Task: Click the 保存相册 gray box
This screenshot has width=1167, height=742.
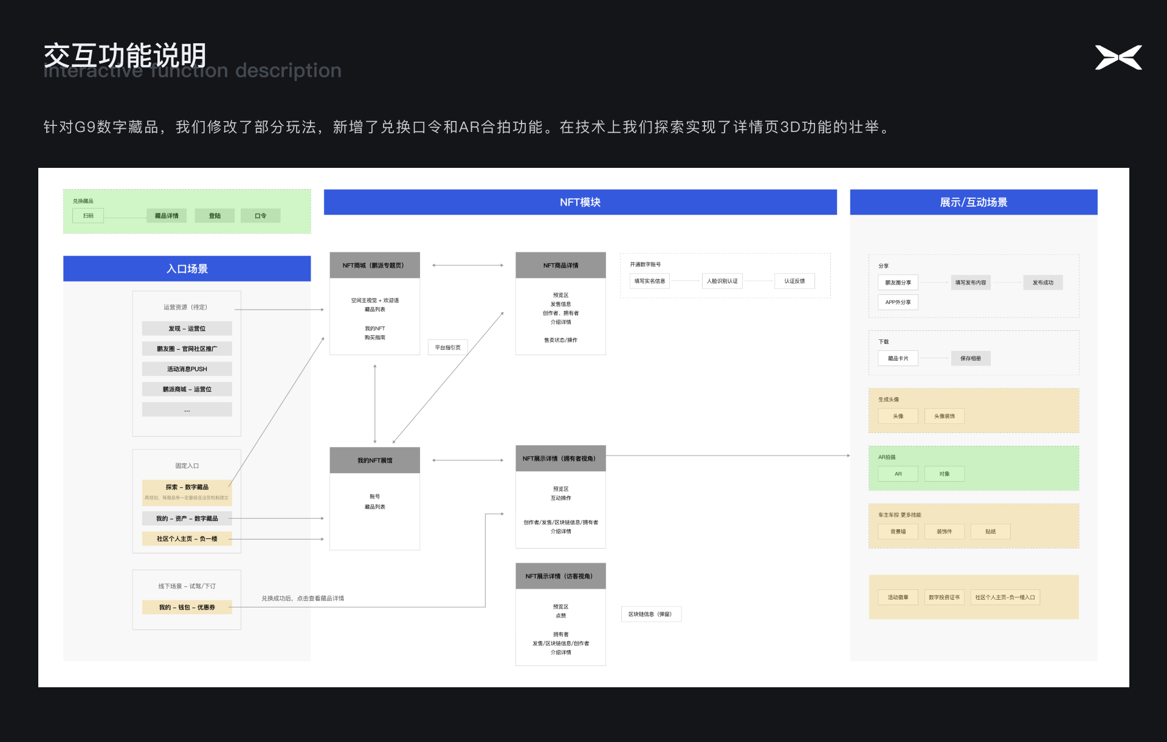Action: (971, 358)
